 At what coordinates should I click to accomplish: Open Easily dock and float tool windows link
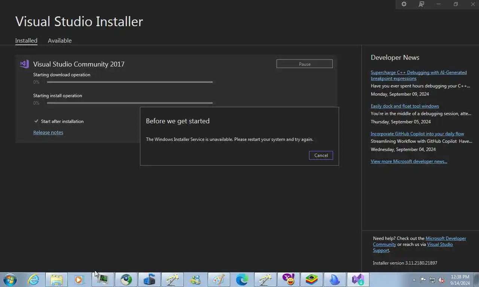point(405,106)
